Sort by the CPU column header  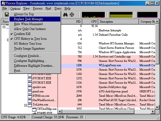[x=90, y=22]
